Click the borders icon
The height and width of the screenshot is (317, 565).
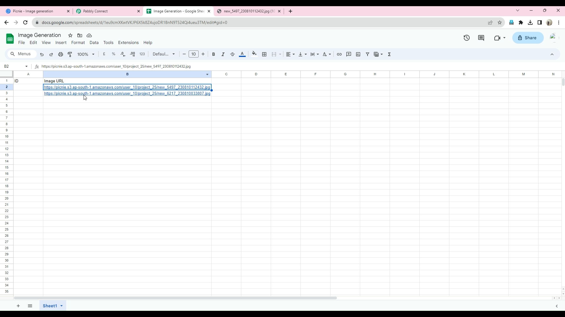point(264,54)
